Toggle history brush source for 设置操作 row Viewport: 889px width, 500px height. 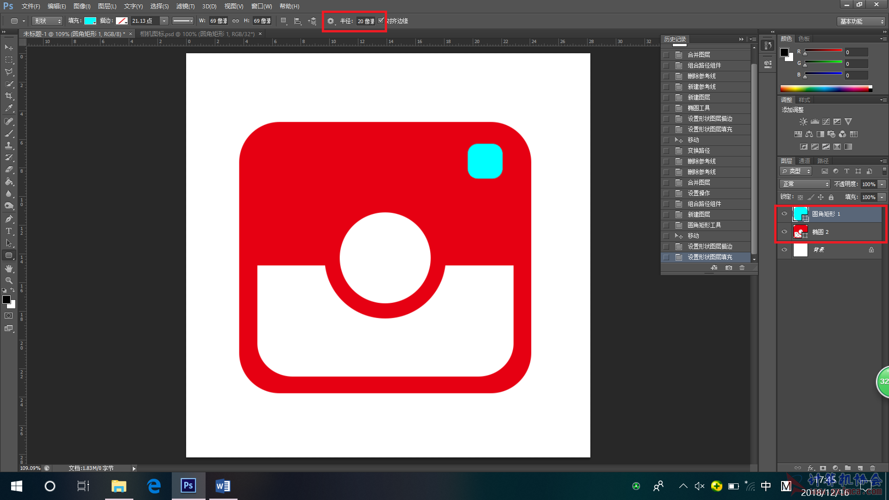[666, 193]
